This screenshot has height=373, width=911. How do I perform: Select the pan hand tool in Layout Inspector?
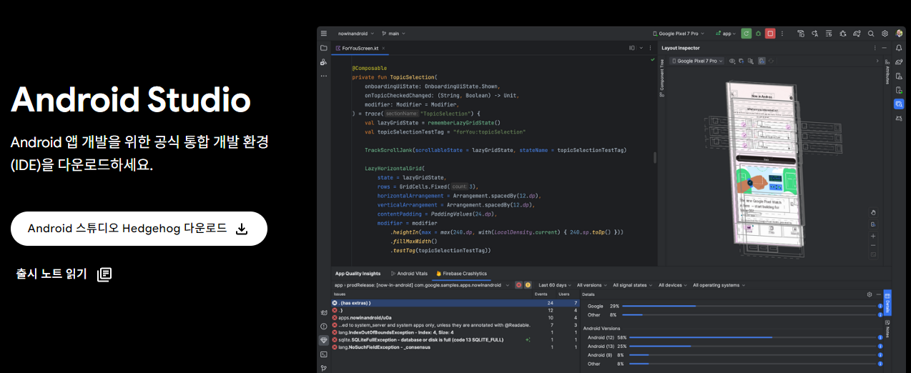click(x=873, y=212)
